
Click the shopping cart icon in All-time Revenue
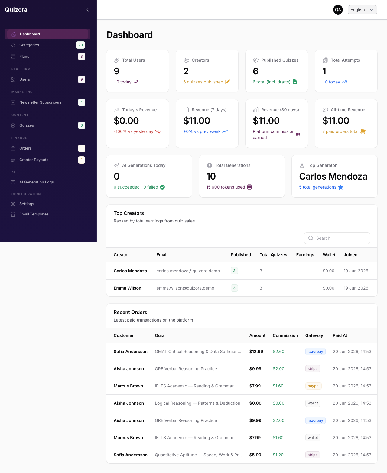[x=363, y=131]
